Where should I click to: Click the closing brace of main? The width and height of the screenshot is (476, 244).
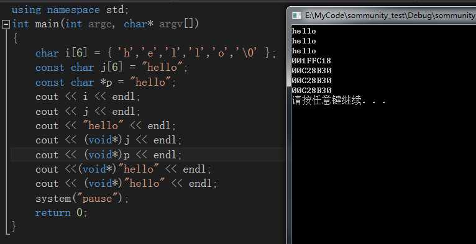[x=13, y=227]
